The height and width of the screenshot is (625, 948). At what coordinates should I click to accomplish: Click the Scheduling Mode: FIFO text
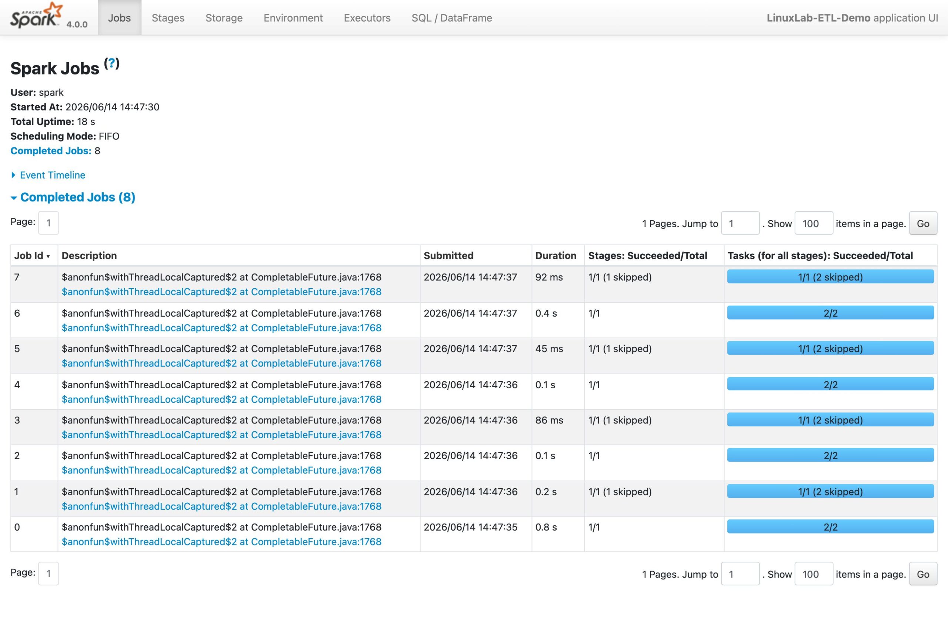(65, 136)
